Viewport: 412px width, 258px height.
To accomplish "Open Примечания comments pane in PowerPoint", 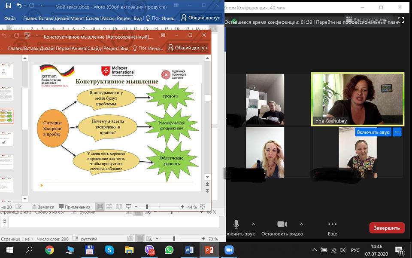I will [74, 207].
